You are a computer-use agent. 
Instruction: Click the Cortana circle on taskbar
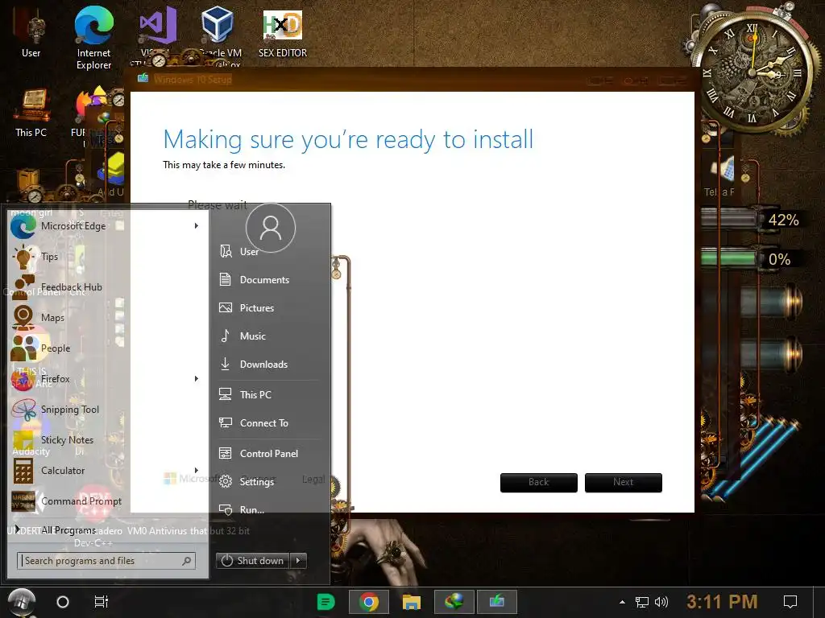point(63,602)
